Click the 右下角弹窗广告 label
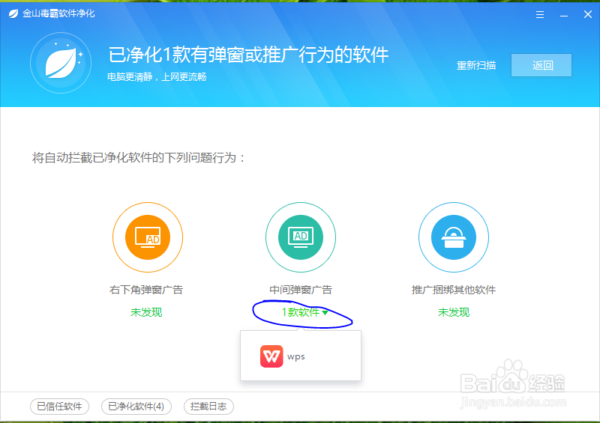 (146, 290)
